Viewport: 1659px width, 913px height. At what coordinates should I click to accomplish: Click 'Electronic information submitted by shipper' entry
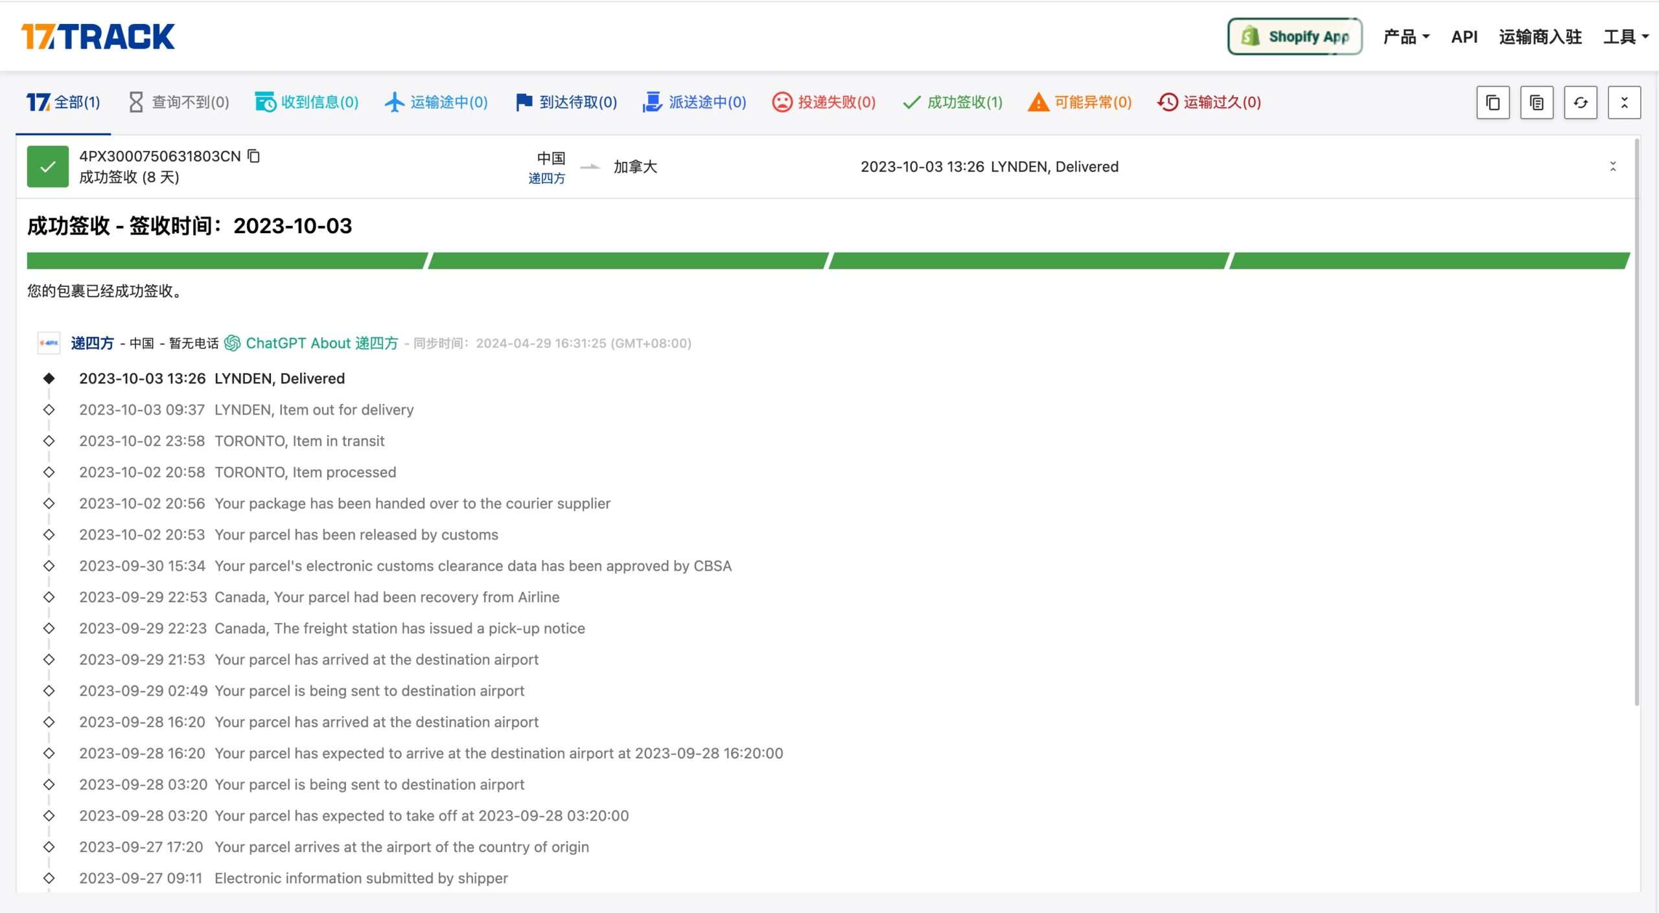pyautogui.click(x=361, y=879)
